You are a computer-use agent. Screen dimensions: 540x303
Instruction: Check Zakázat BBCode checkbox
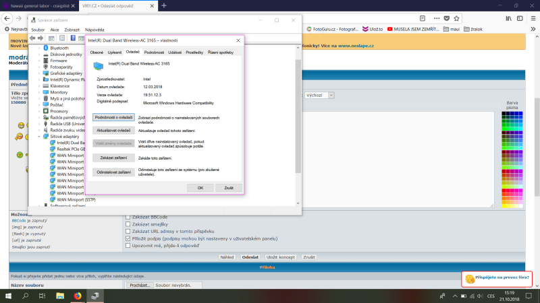(x=128, y=217)
